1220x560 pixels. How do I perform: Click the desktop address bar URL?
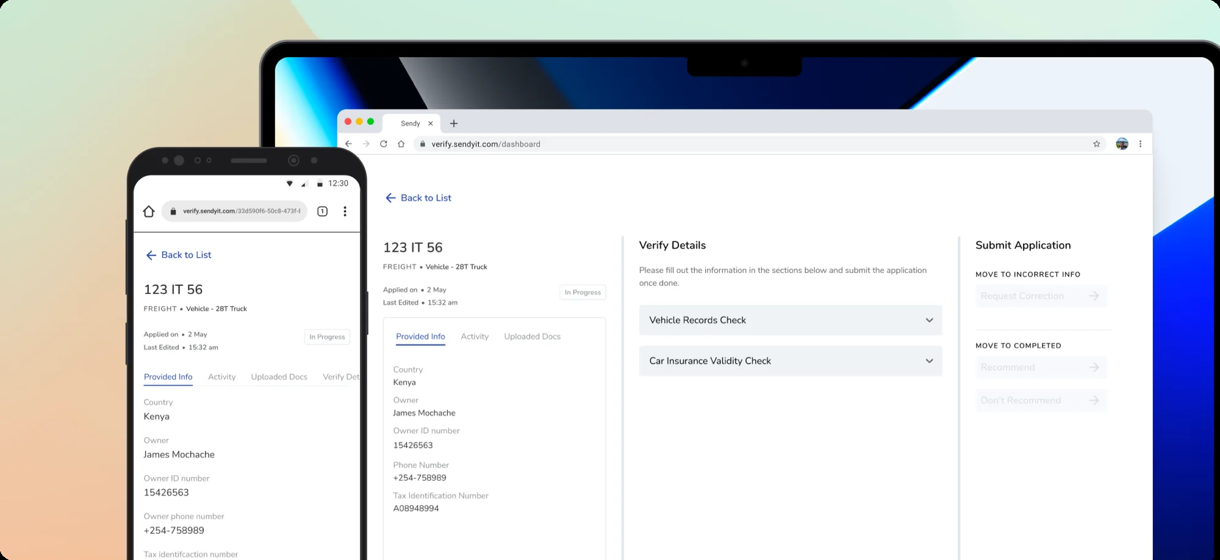pyautogui.click(x=486, y=144)
